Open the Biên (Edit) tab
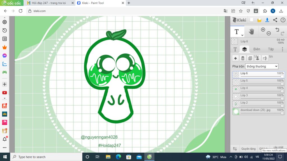Screen dimensions: 287x161 257,49
